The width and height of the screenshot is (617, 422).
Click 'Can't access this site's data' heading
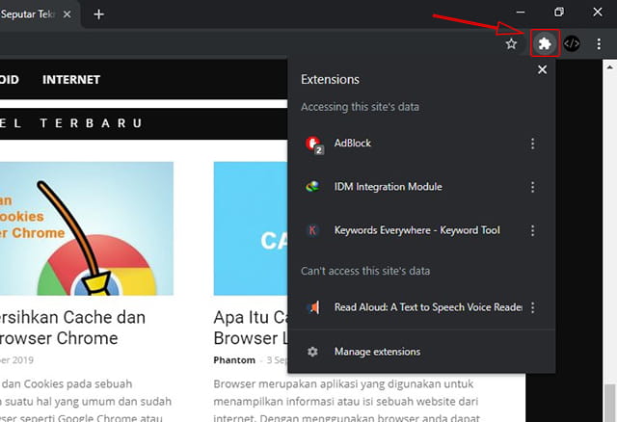click(x=365, y=271)
